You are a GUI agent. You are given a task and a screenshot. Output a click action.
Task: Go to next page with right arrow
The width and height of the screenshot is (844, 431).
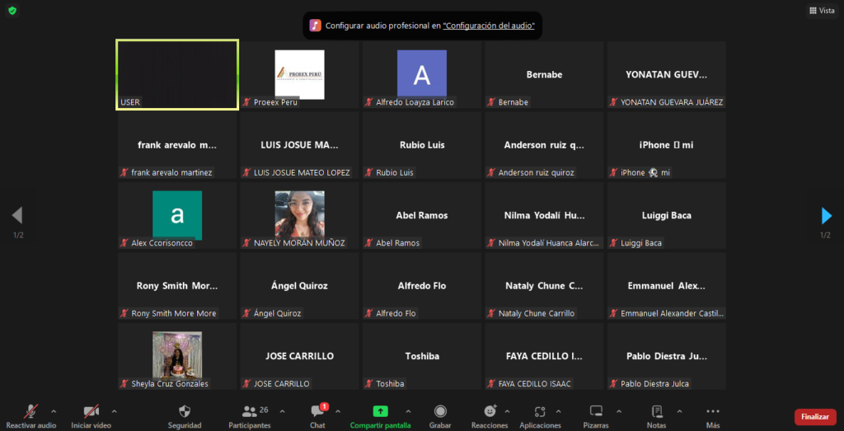click(826, 216)
